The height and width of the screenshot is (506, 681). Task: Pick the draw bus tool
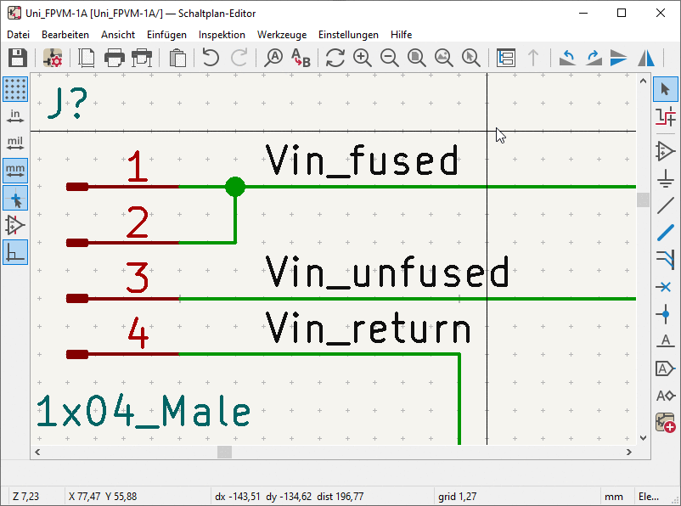(x=666, y=233)
